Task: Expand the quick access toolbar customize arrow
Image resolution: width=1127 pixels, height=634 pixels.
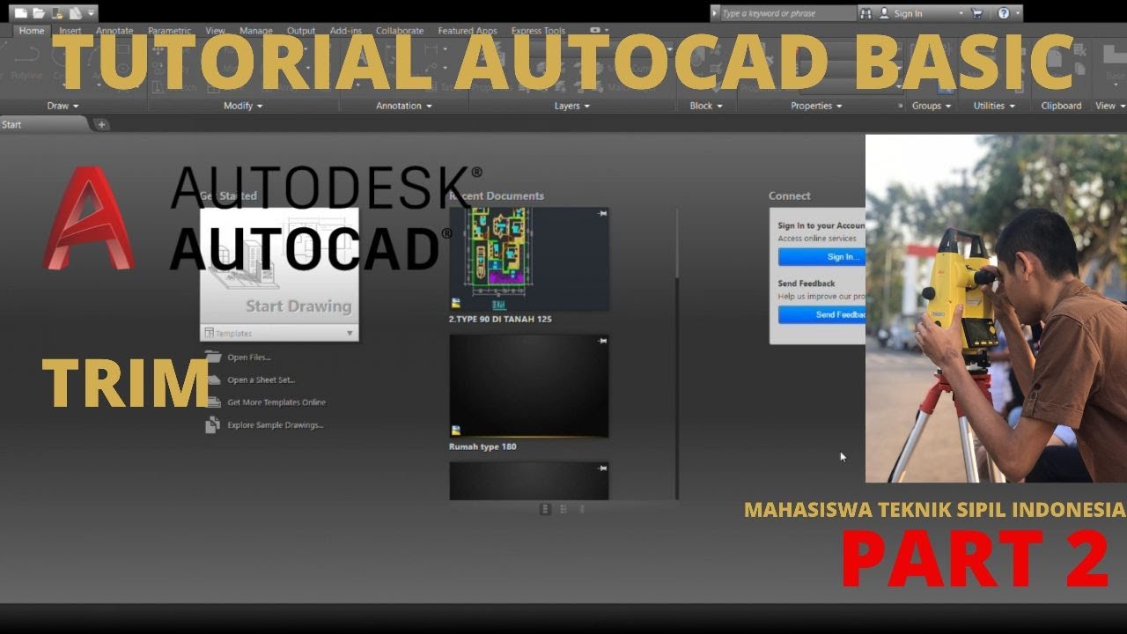Action: pos(92,13)
